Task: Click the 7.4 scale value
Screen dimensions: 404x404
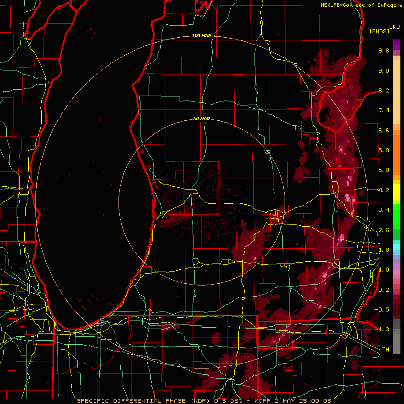Action: [384, 110]
